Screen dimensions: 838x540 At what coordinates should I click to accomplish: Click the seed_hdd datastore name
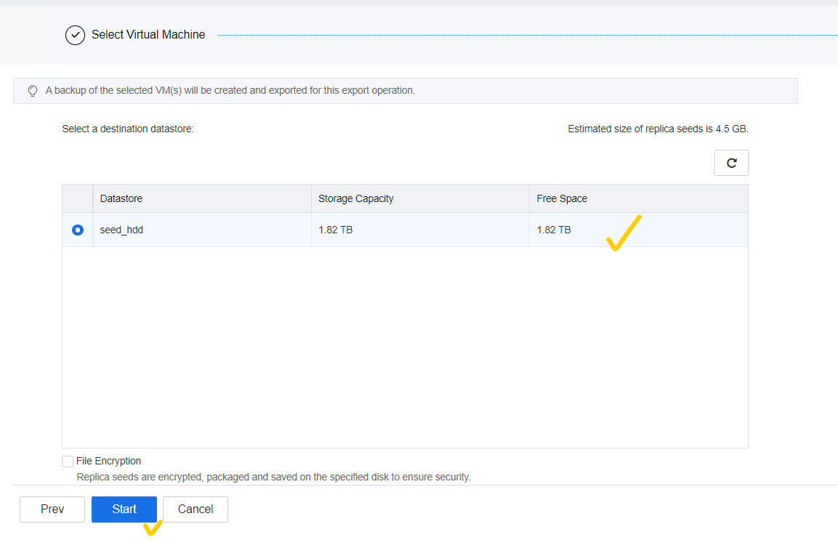121,230
